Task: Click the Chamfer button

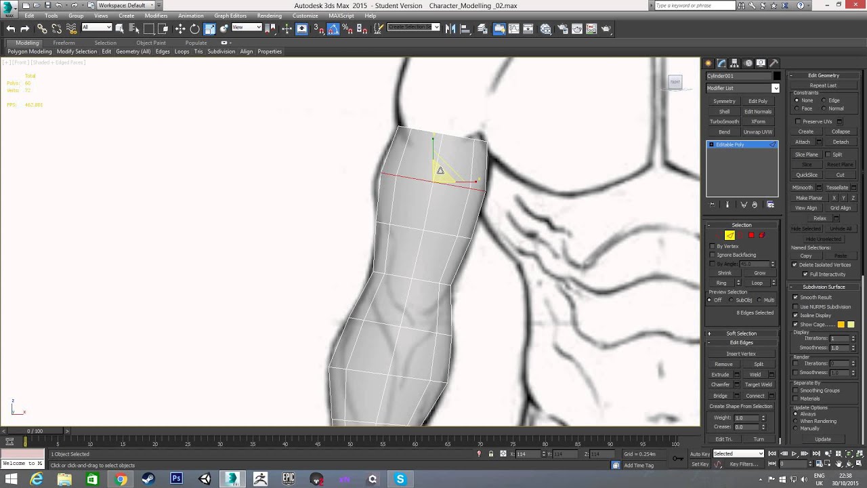Action: [x=720, y=384]
